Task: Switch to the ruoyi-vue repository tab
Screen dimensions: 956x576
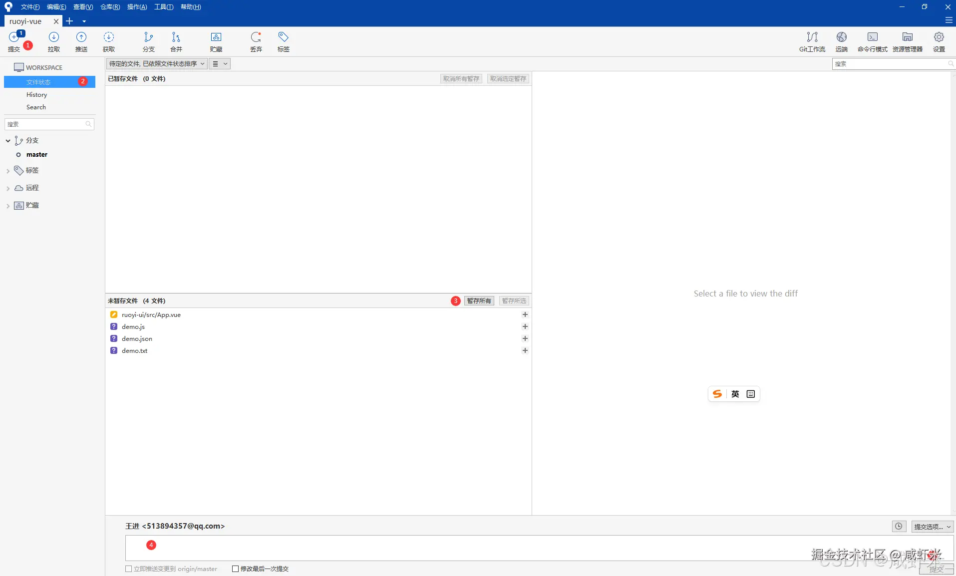Action: click(25, 21)
